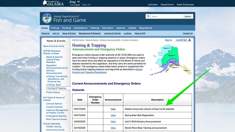Click Region 5 on the Alaska map
This screenshot has width=235, height=132.
click(x=167, y=48)
